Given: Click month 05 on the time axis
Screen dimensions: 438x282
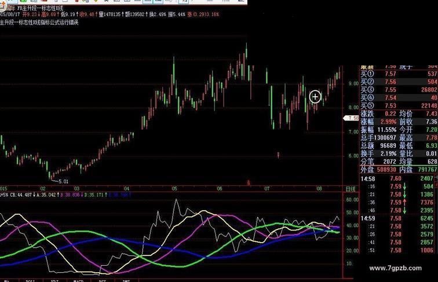Looking at the screenshot, I should (x=174, y=189).
